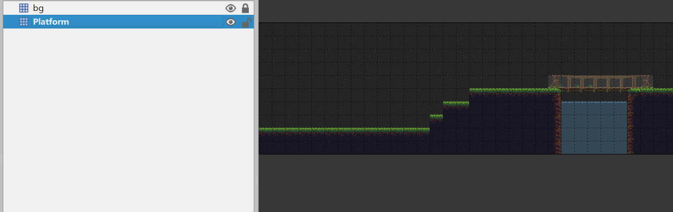Select the Platform layer name
Image resolution: width=673 pixels, height=212 pixels.
coord(51,22)
